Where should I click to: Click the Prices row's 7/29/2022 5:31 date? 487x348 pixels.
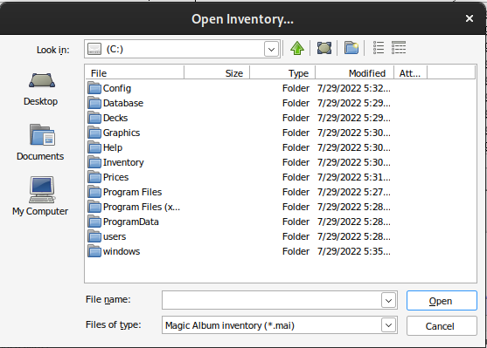coord(354,177)
